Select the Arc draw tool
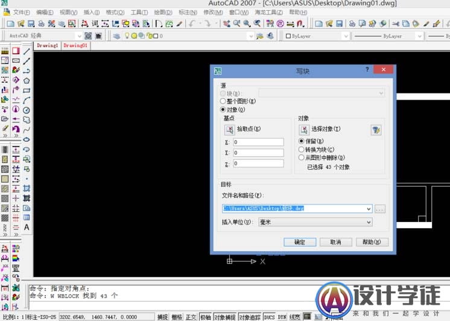450x321 pixels. point(27,100)
